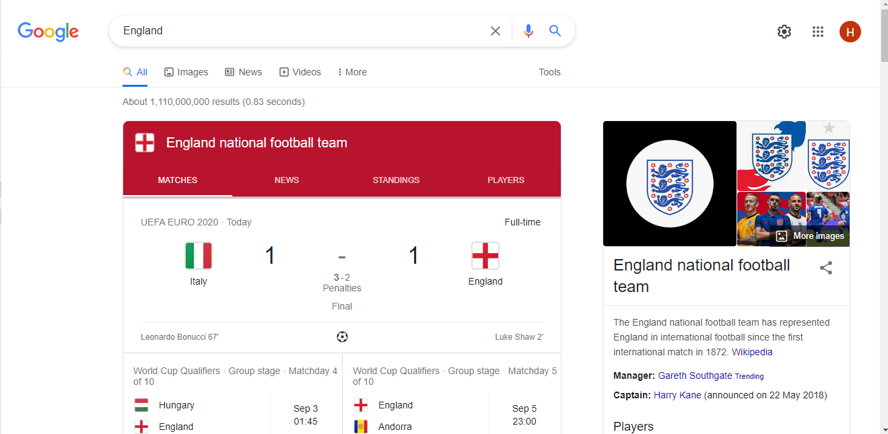Screen dimensions: 888x434
Task: Share the England team knowledge panel
Action: coord(826,268)
